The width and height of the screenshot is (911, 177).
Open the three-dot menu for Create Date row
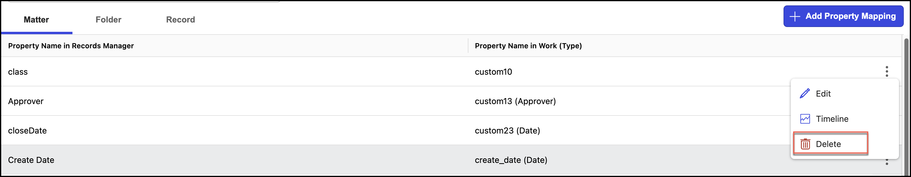point(887,162)
